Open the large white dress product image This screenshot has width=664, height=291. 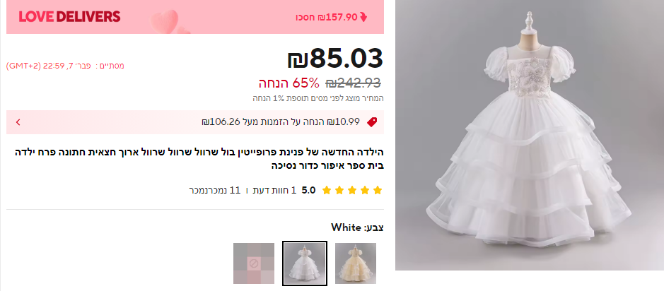click(x=530, y=135)
